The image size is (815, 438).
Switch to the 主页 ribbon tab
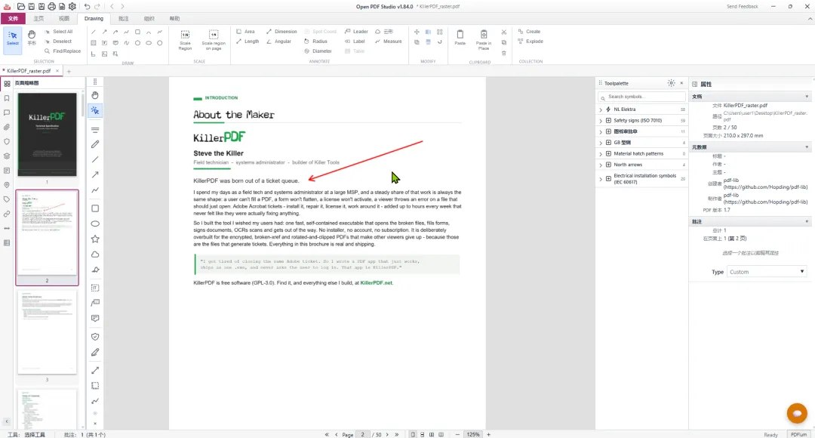38,19
